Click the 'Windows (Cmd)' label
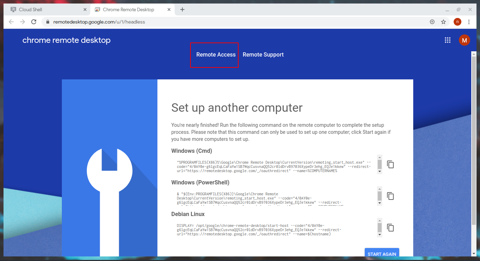 coord(192,151)
